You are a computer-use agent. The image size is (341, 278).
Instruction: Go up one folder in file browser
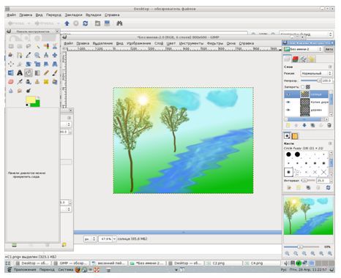(x=67, y=23)
